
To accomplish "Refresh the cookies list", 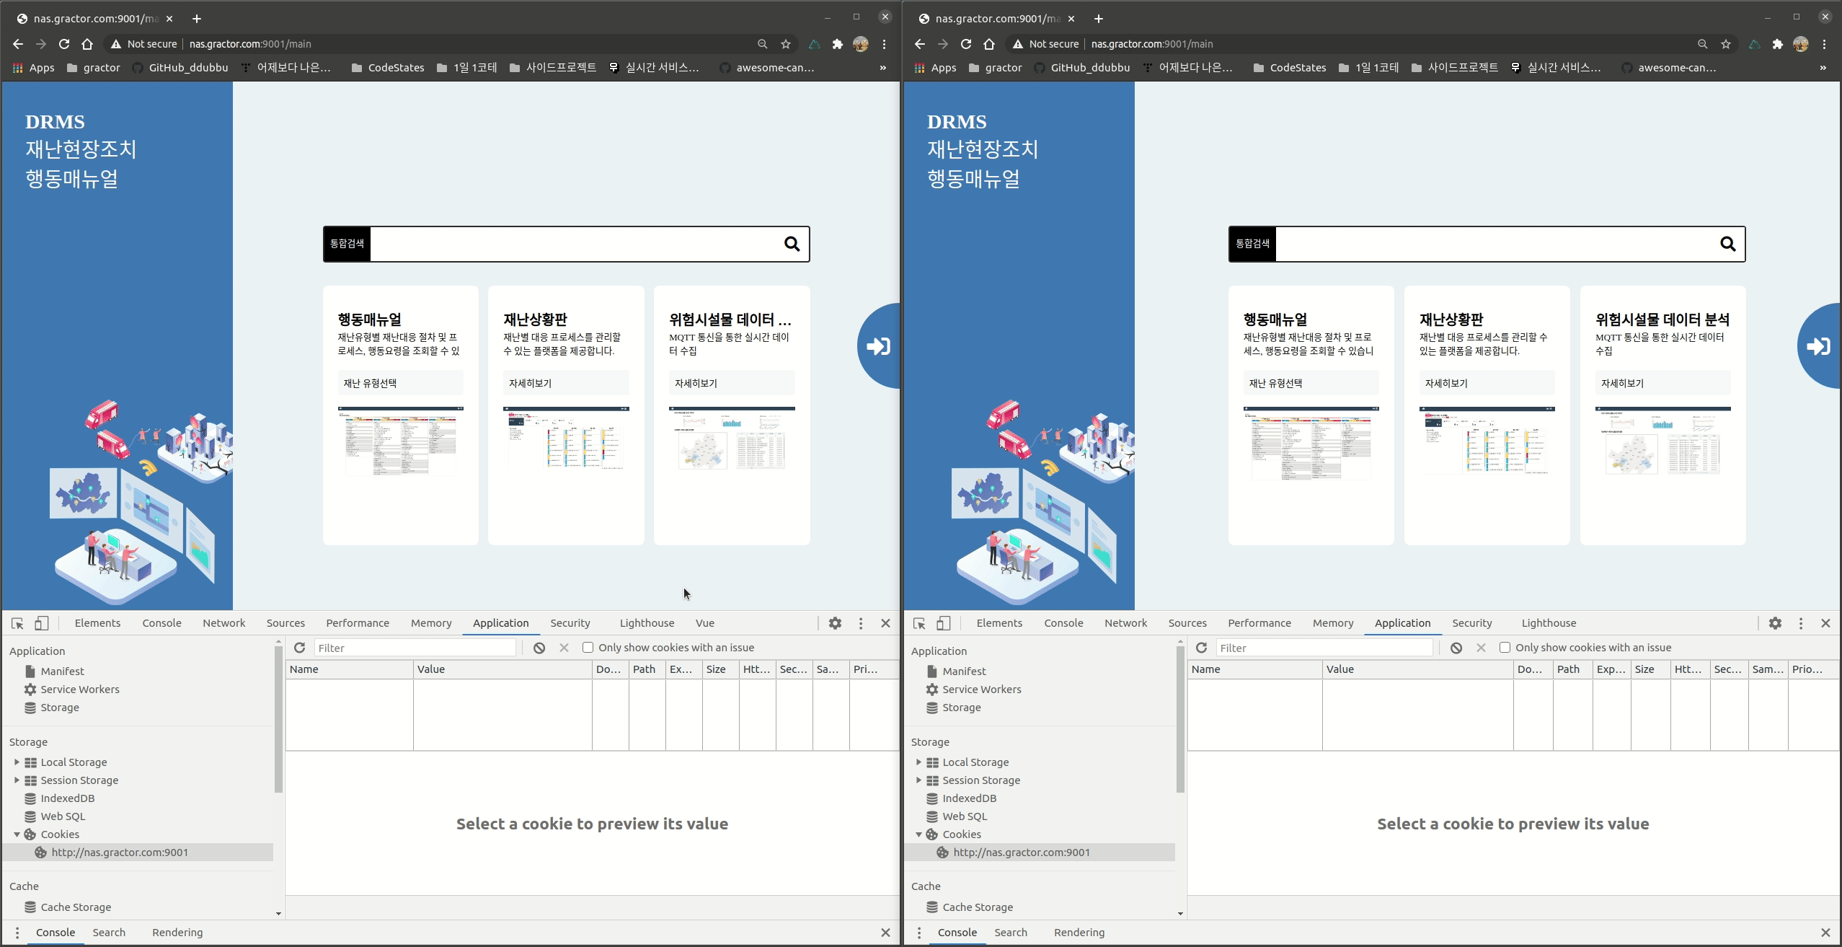I will 298,648.
